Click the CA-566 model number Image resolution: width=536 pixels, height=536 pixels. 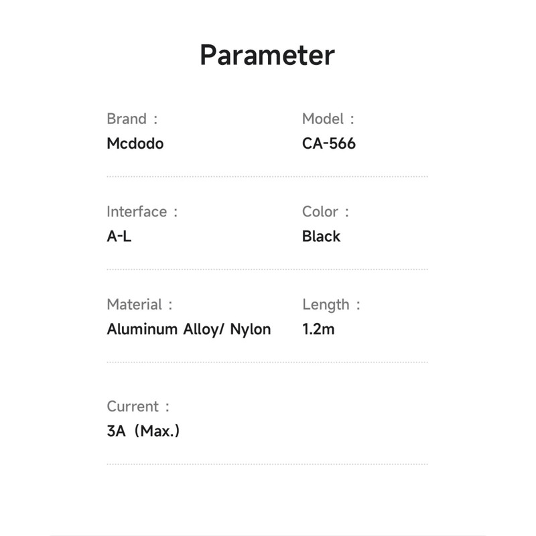click(x=329, y=143)
